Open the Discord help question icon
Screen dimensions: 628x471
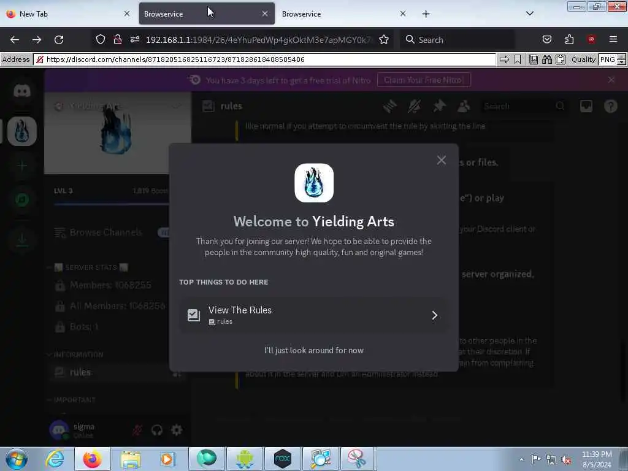(610, 106)
